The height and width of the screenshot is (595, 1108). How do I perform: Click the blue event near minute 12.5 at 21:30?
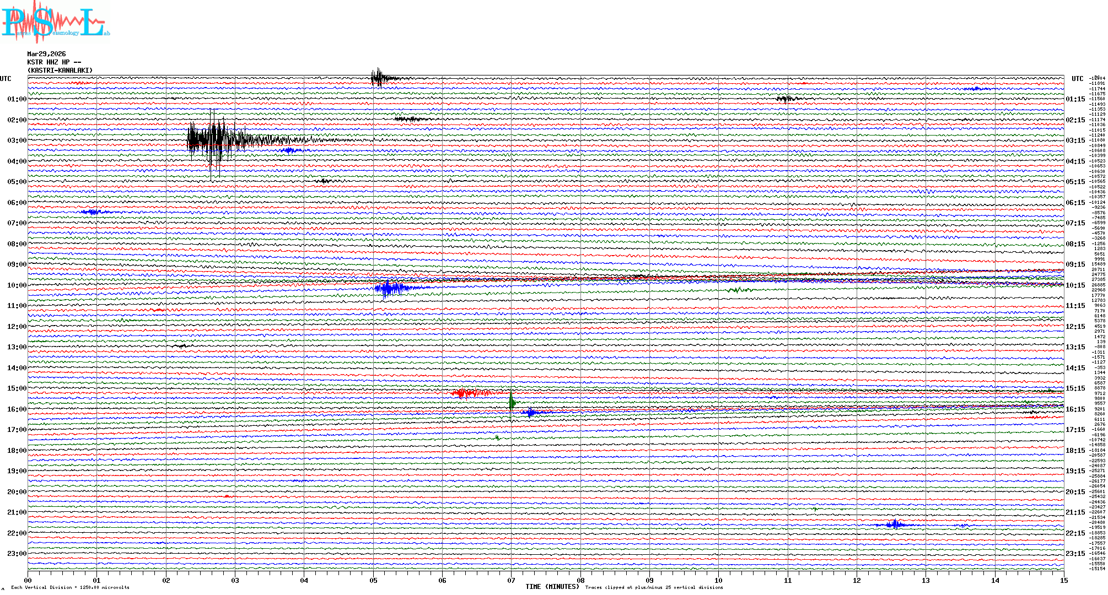[x=894, y=524]
